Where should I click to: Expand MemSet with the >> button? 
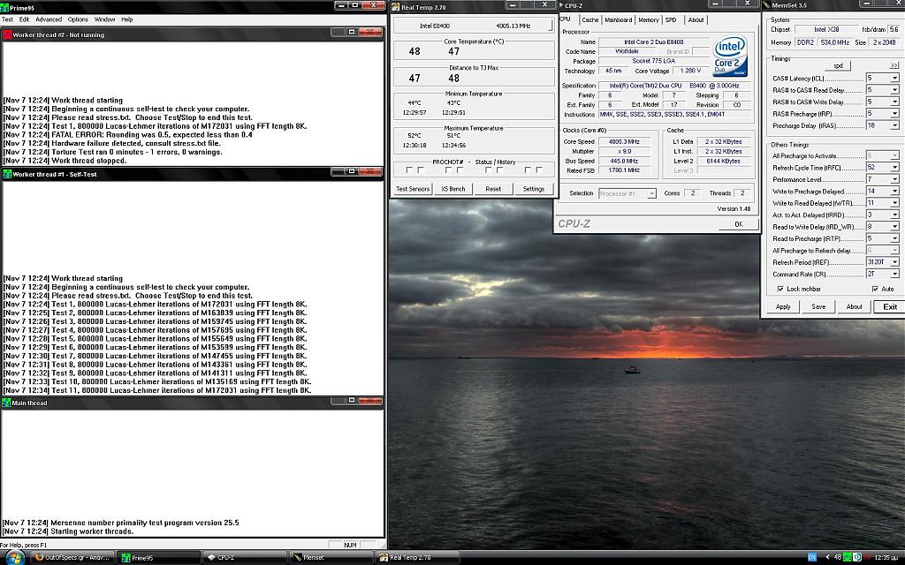tap(894, 65)
